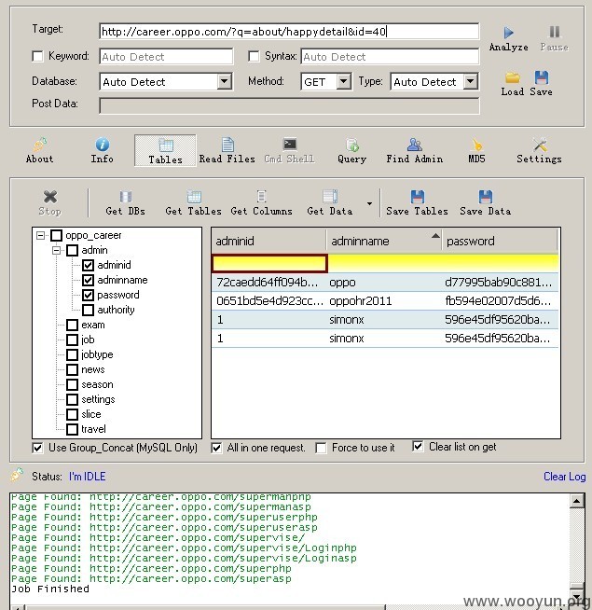592x610 pixels.
Task: Check the authority column checkbox
Action: click(x=89, y=310)
